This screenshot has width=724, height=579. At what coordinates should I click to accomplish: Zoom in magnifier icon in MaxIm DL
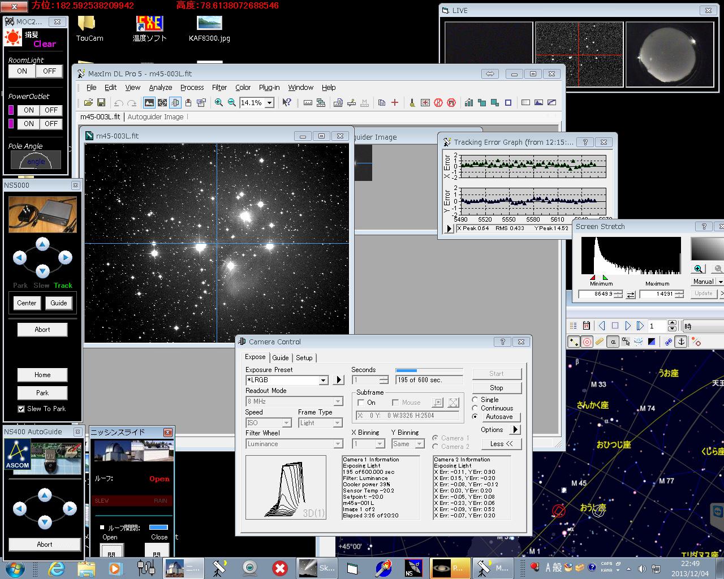pyautogui.click(x=219, y=102)
